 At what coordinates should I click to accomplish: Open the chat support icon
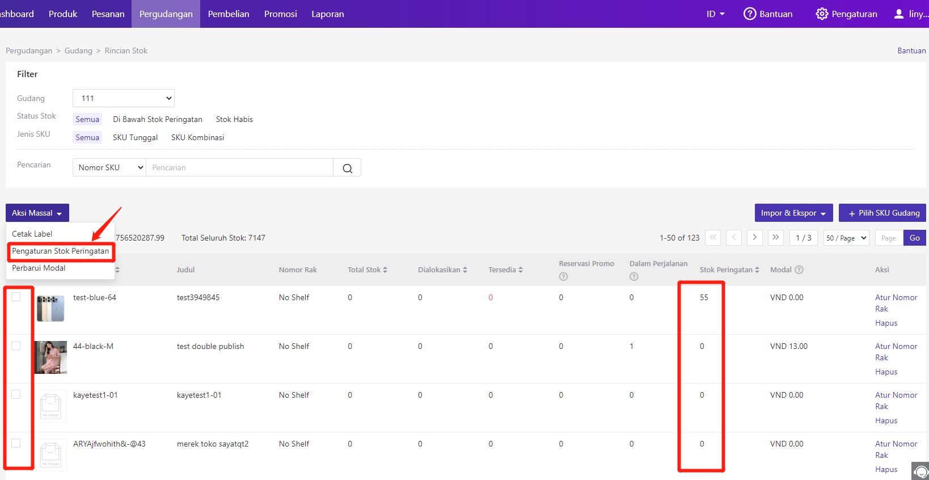921,471
